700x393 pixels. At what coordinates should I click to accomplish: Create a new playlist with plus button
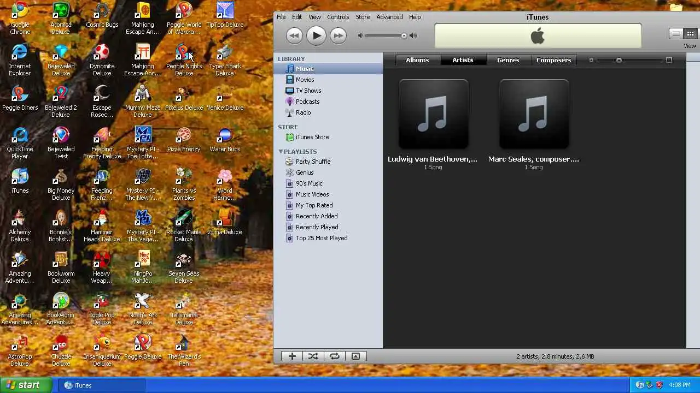click(292, 356)
